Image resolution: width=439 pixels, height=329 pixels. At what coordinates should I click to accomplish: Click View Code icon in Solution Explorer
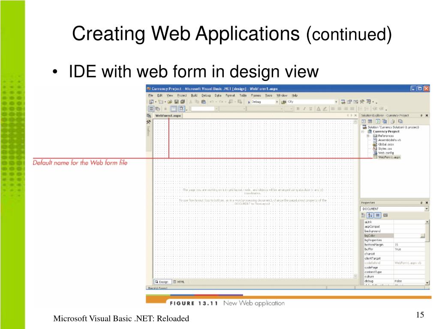(364, 121)
